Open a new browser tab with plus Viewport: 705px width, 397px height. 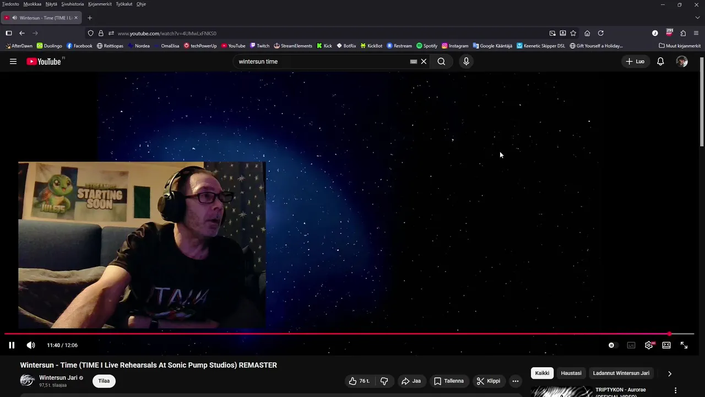(x=90, y=18)
